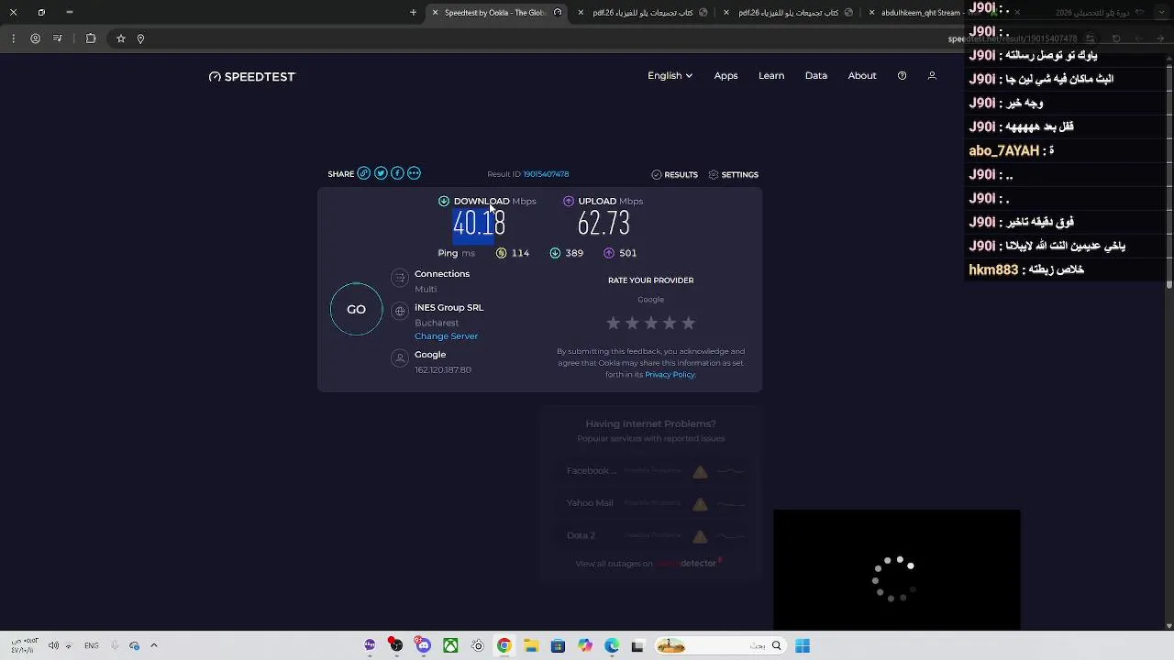The width and height of the screenshot is (1174, 660).
Task: Expand the English language dropdown
Action: tap(670, 76)
